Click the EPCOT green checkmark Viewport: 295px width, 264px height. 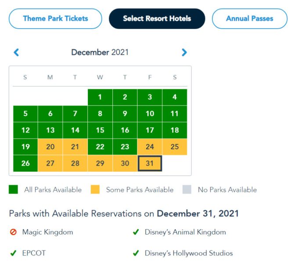click(13, 253)
